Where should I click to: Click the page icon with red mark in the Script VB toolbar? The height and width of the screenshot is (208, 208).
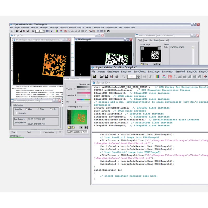pos(112,76)
